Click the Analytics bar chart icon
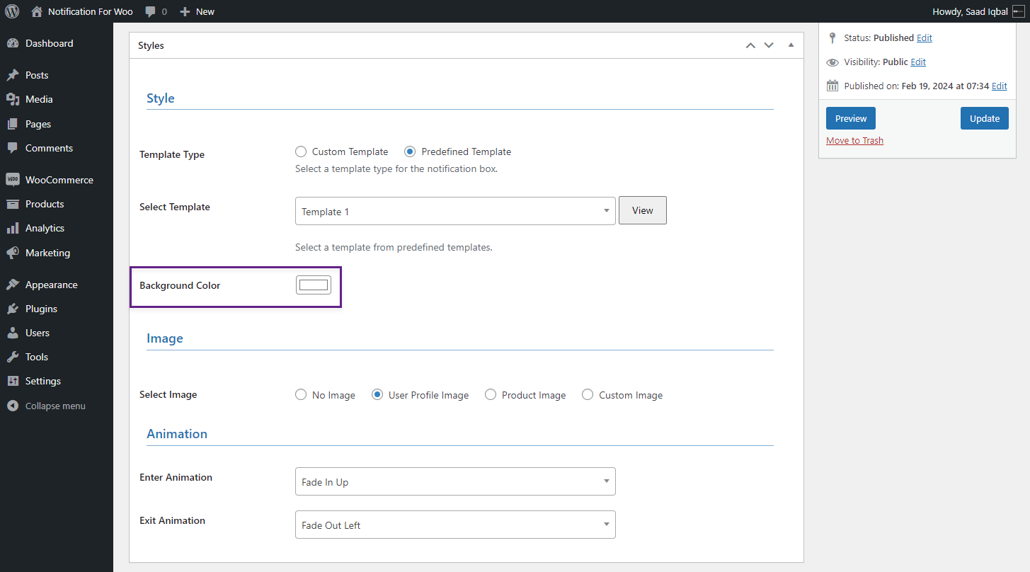The image size is (1030, 572). tap(13, 228)
